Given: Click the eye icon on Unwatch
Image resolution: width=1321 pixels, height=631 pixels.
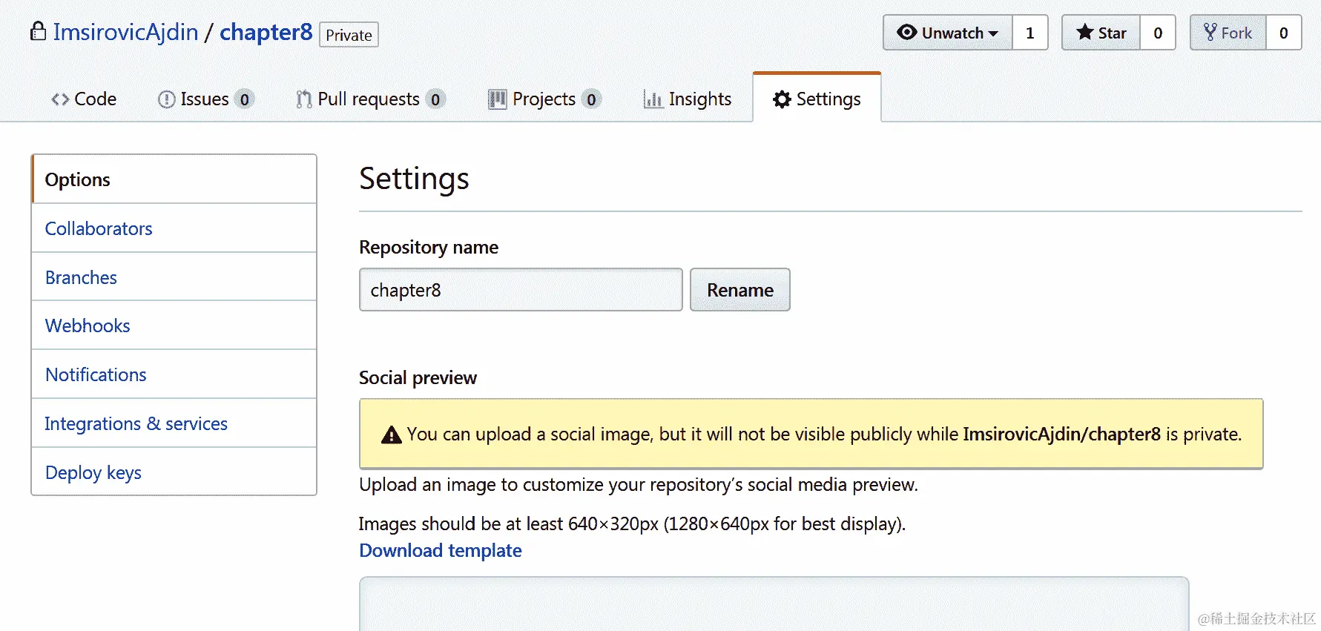Looking at the screenshot, I should click(906, 33).
